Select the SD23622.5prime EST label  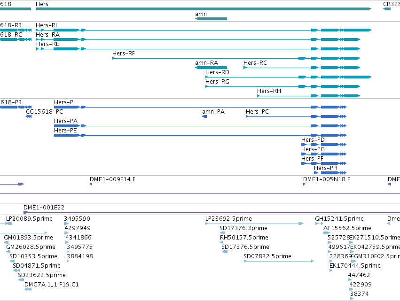41,275
